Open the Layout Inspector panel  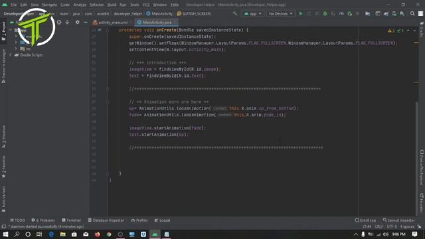pos(398,220)
